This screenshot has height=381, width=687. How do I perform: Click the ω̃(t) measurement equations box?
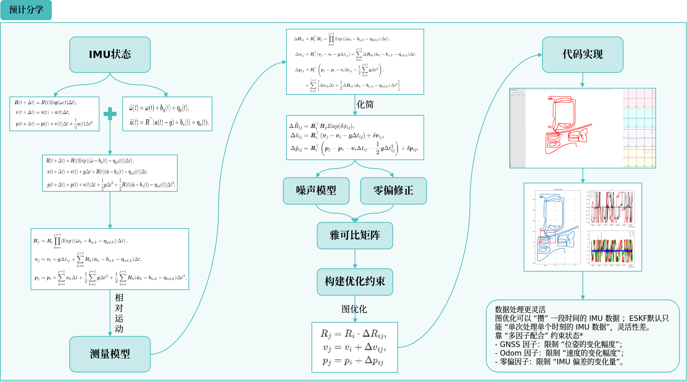tap(167, 114)
